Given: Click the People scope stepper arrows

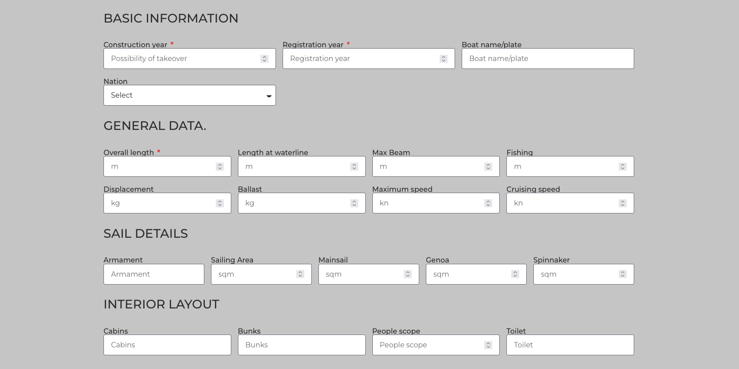Looking at the screenshot, I should pyautogui.click(x=488, y=345).
